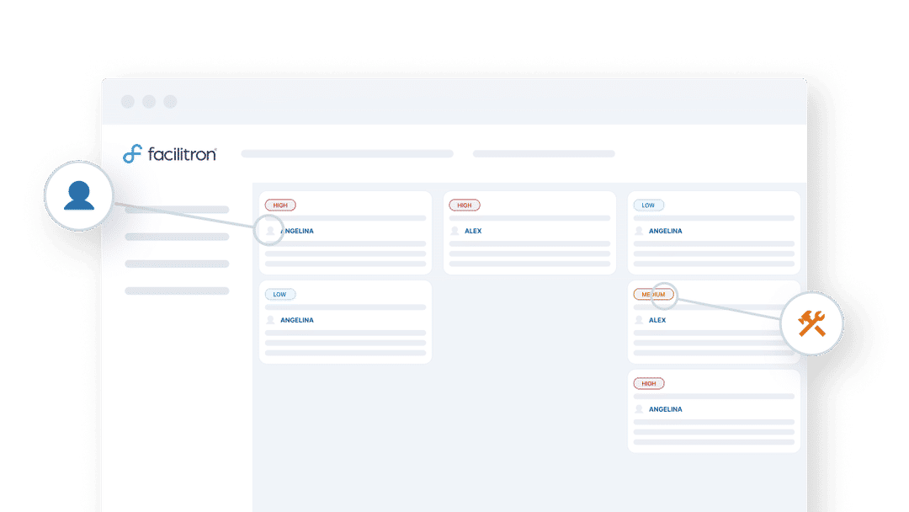Image resolution: width=909 pixels, height=512 pixels.
Task: Open the LOW badge on the right column's top card
Action: (x=648, y=205)
